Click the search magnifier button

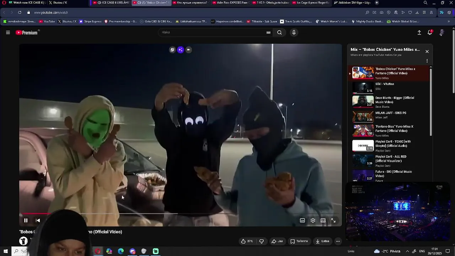[x=279, y=32]
